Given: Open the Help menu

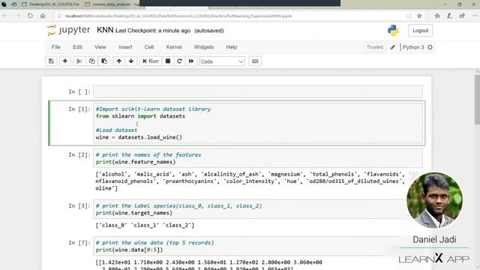Looking at the screenshot, I should [232, 47].
